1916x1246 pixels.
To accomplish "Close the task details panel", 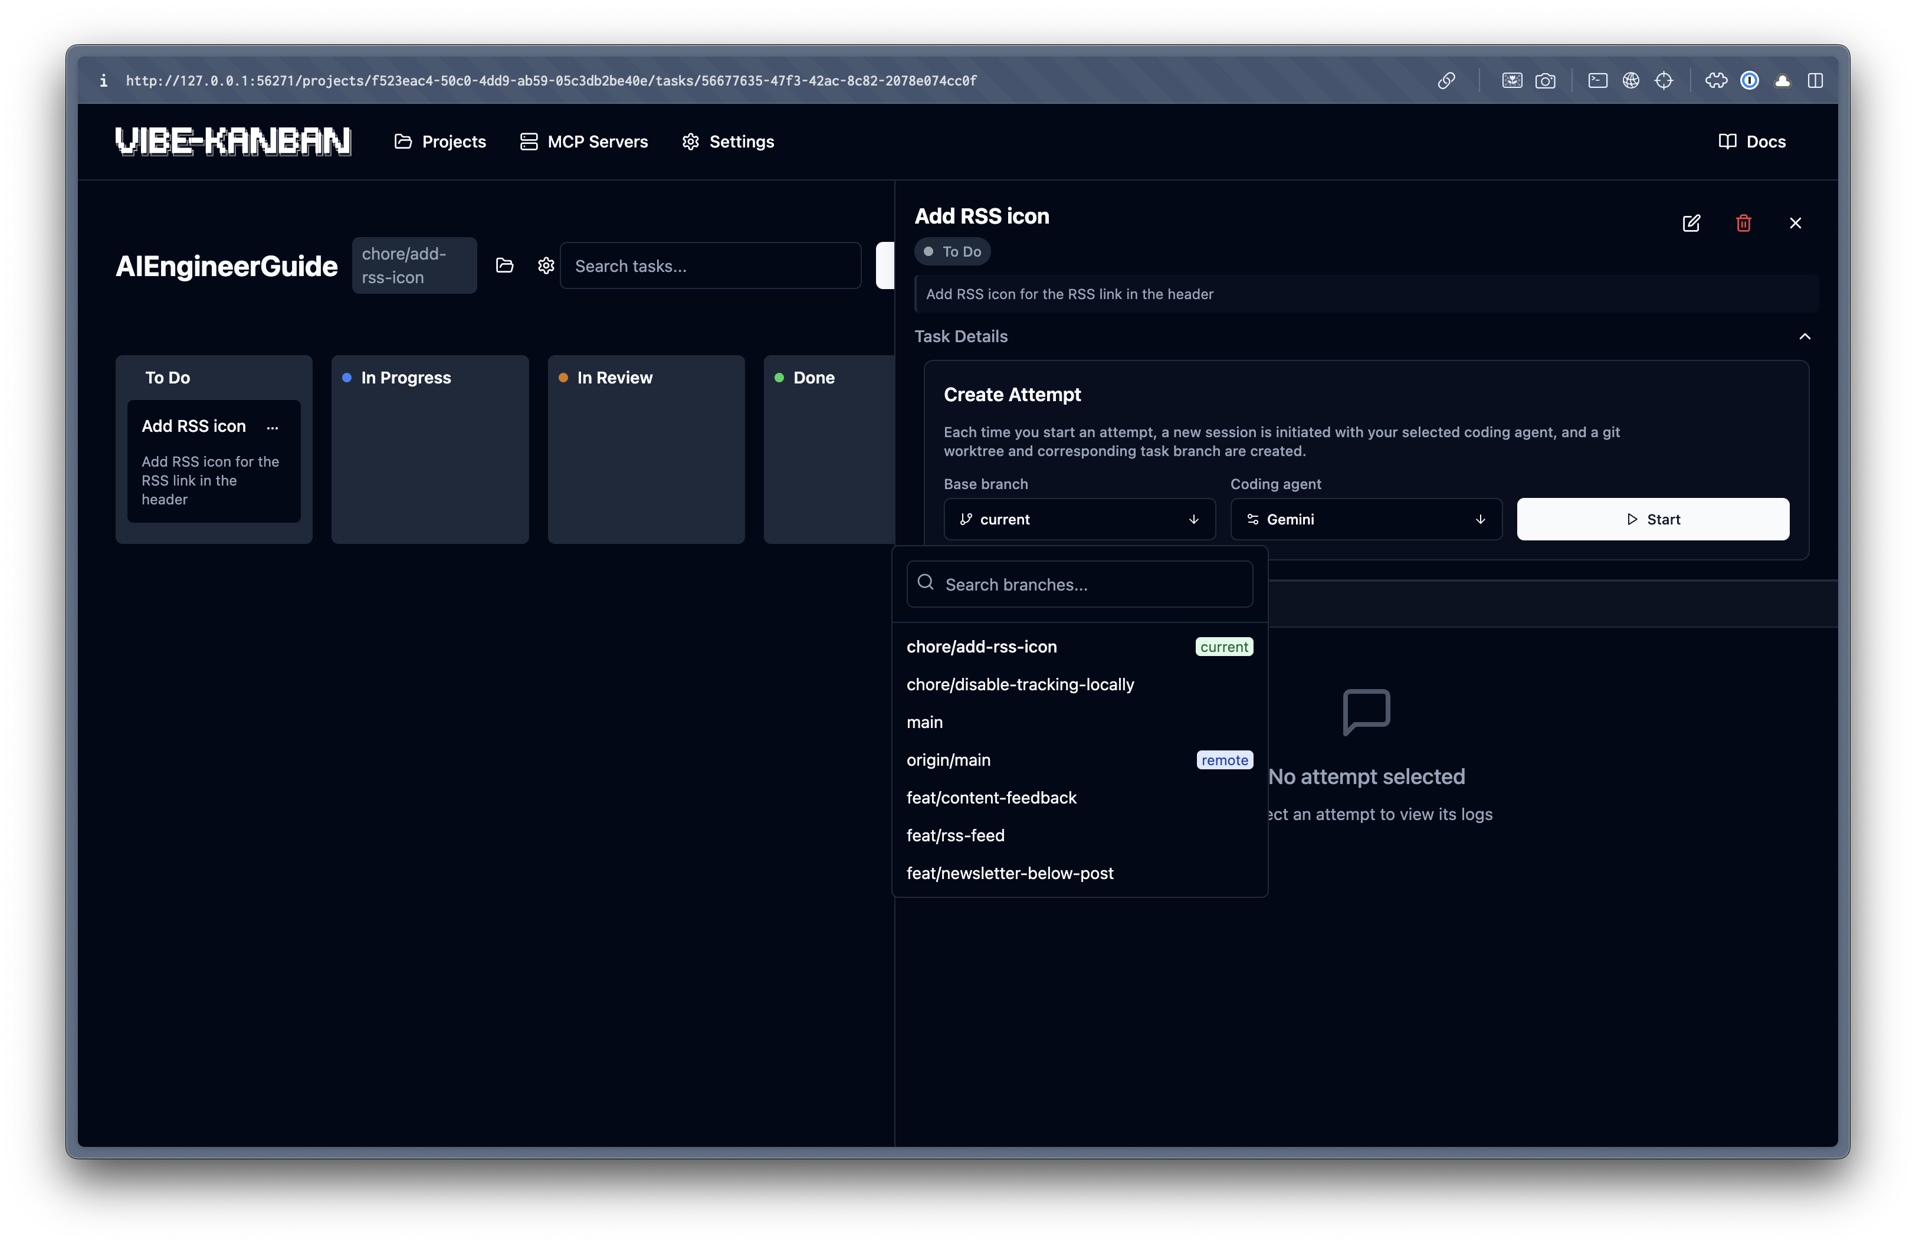I will point(1795,223).
